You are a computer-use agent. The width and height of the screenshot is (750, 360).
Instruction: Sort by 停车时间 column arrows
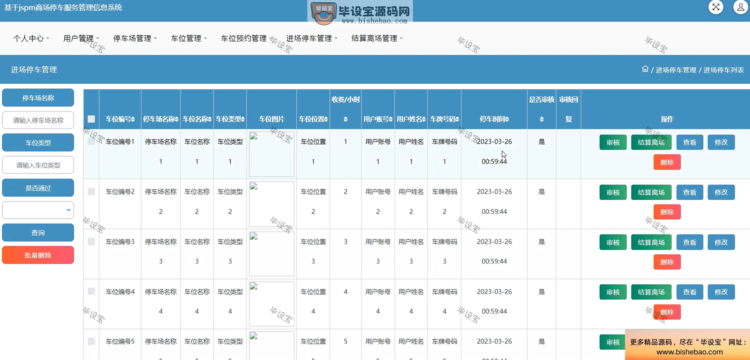coord(507,119)
